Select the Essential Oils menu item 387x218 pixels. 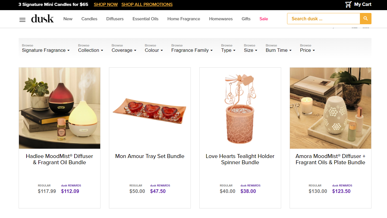[145, 19]
